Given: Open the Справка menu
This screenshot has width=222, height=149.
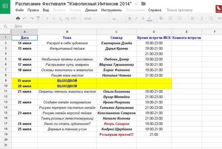Looking at the screenshot, I should [x=155, y=10].
